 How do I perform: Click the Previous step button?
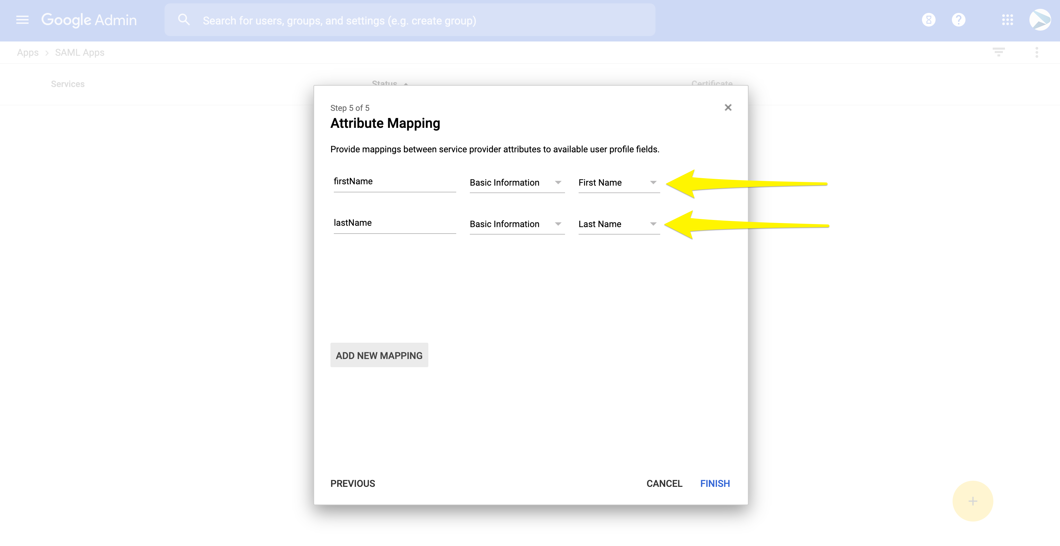click(x=353, y=483)
